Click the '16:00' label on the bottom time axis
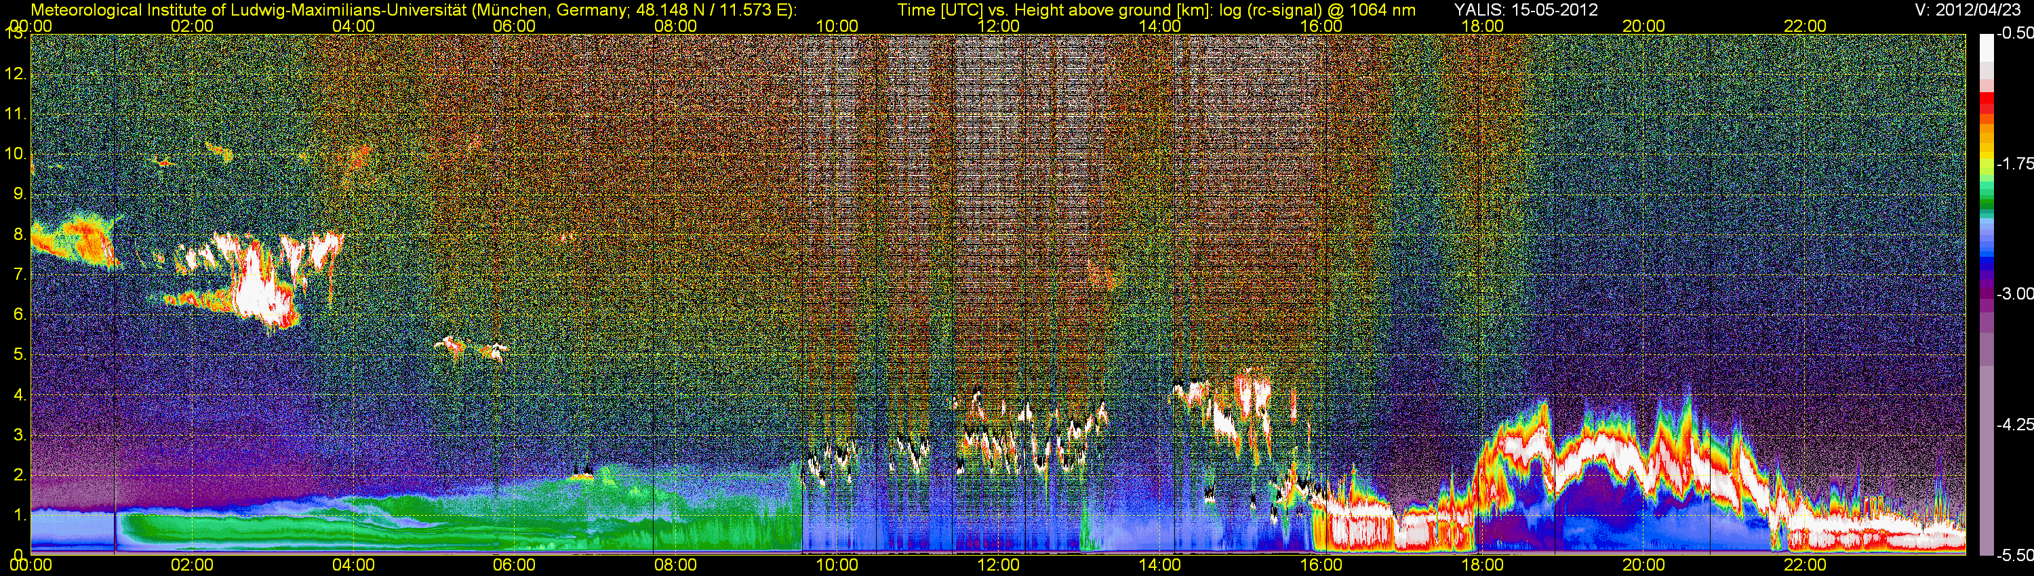This screenshot has height=576, width=2034. point(1321,565)
